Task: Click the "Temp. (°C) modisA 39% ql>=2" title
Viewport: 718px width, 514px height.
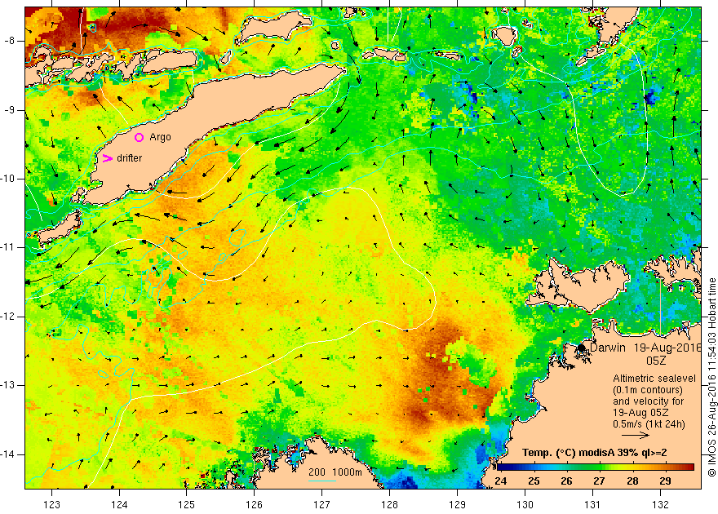Action: pyautogui.click(x=594, y=453)
